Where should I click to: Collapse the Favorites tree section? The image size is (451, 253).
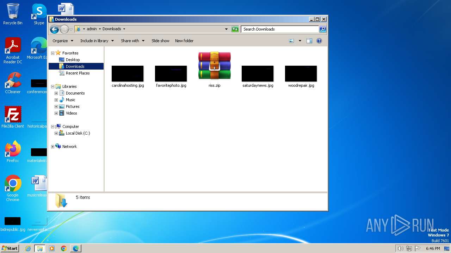53,53
